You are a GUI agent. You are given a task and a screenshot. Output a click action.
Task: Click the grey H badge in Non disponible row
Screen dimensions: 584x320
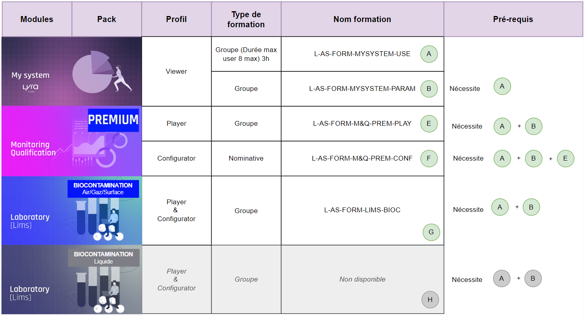point(430,300)
